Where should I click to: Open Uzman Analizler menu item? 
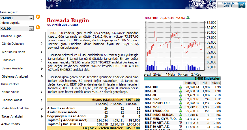pos(13,68)
